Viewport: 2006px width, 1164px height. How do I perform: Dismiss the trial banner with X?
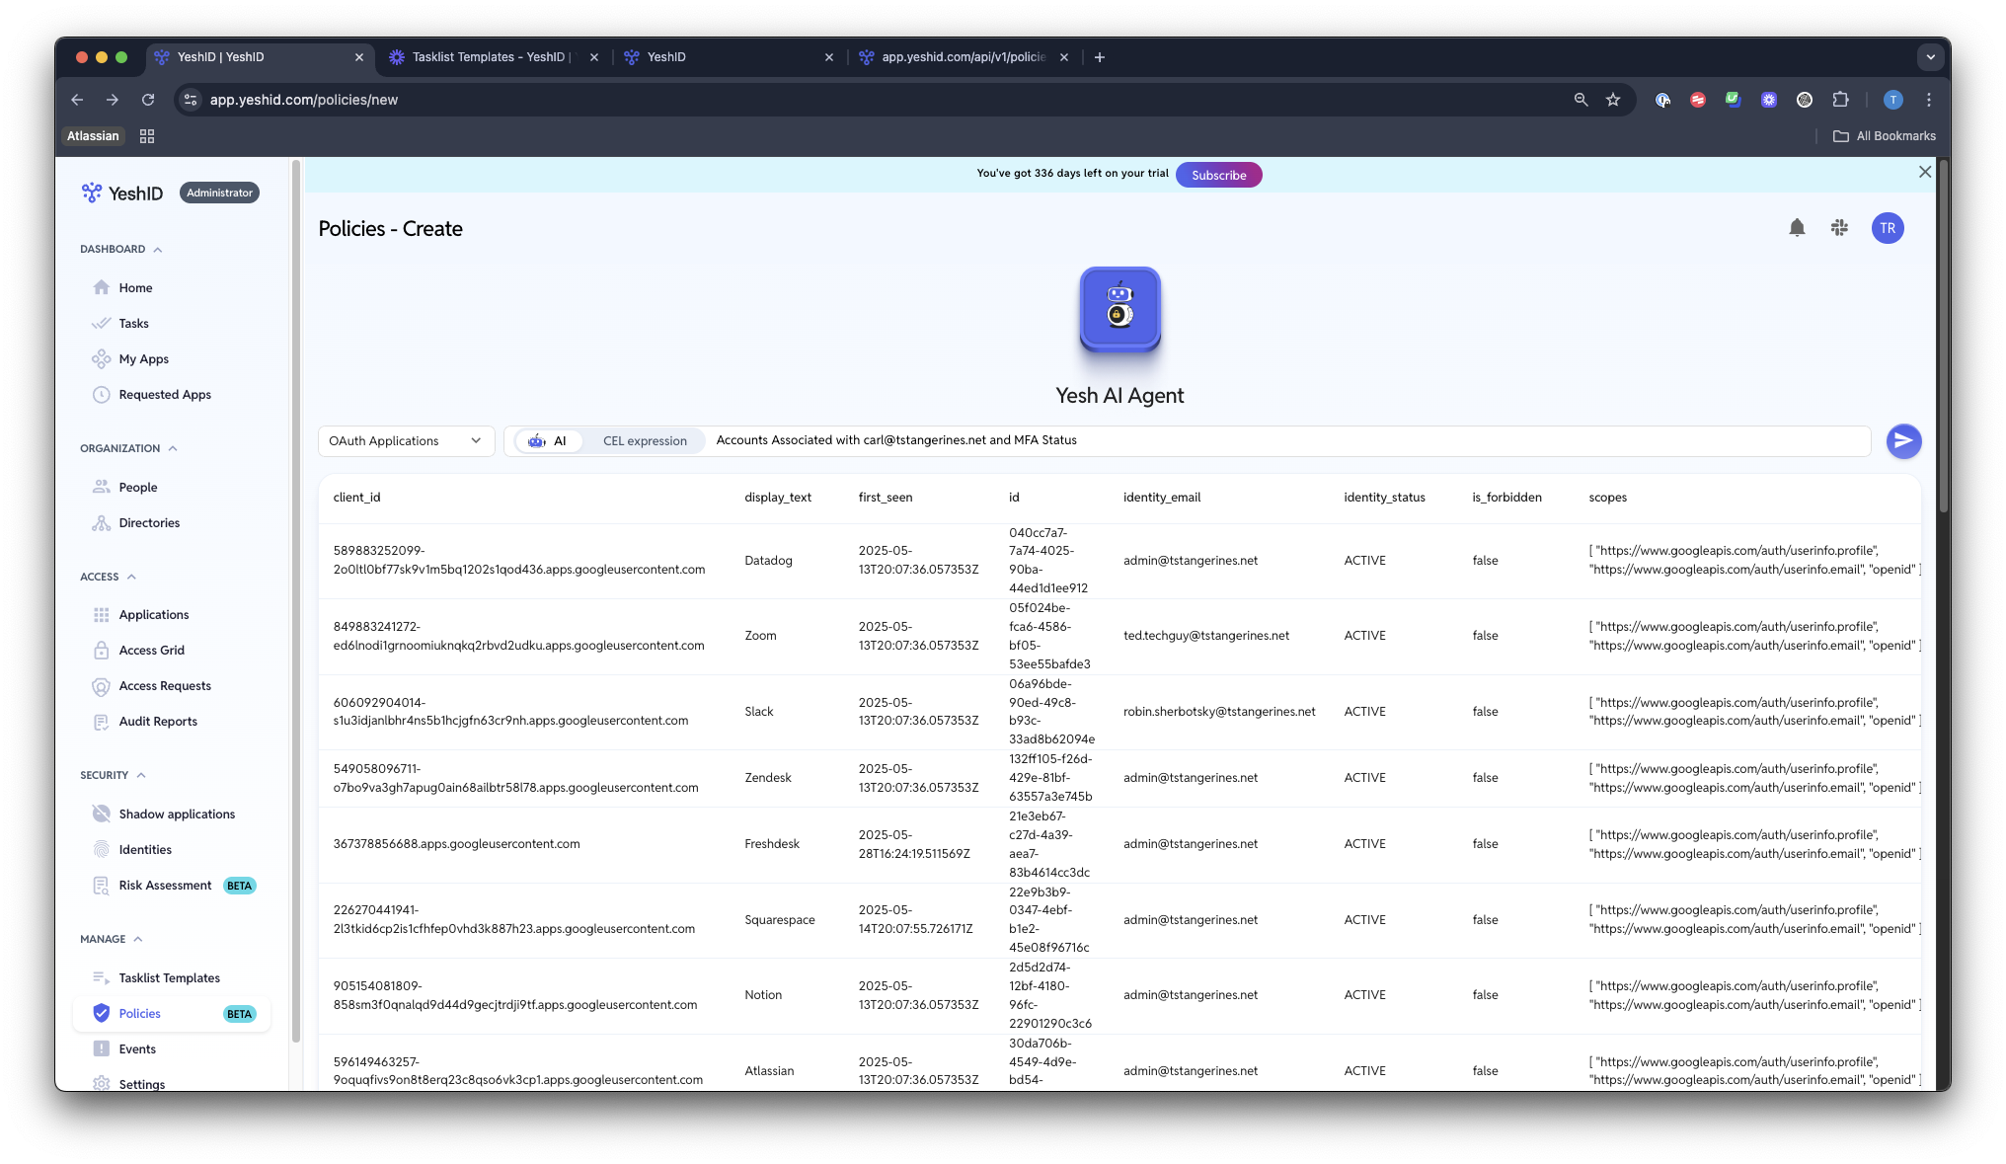pyautogui.click(x=1924, y=172)
